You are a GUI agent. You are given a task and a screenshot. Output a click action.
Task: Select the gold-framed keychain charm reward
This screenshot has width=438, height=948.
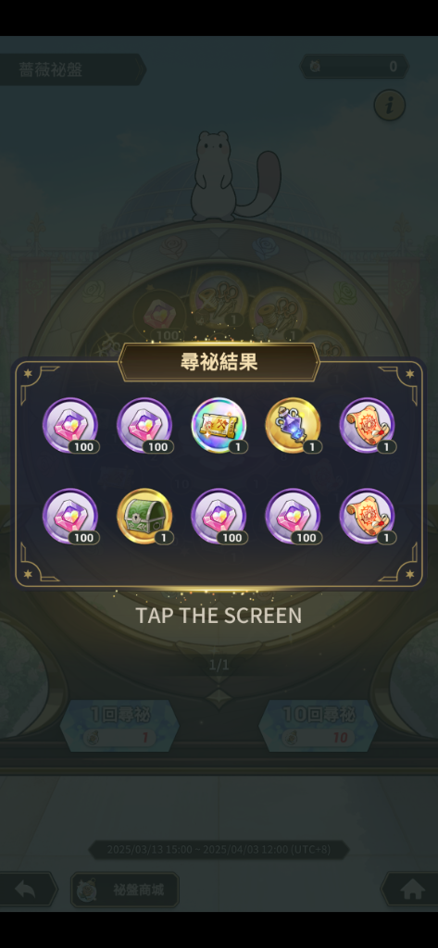pos(294,425)
